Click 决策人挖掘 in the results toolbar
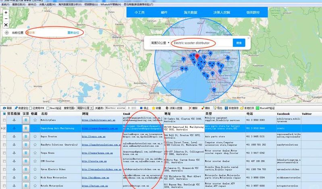This screenshot has width=322, height=189. click(x=174, y=108)
